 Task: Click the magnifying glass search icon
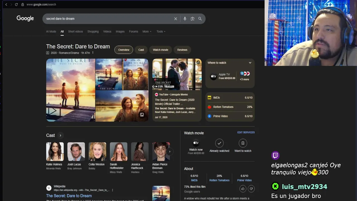click(x=200, y=19)
